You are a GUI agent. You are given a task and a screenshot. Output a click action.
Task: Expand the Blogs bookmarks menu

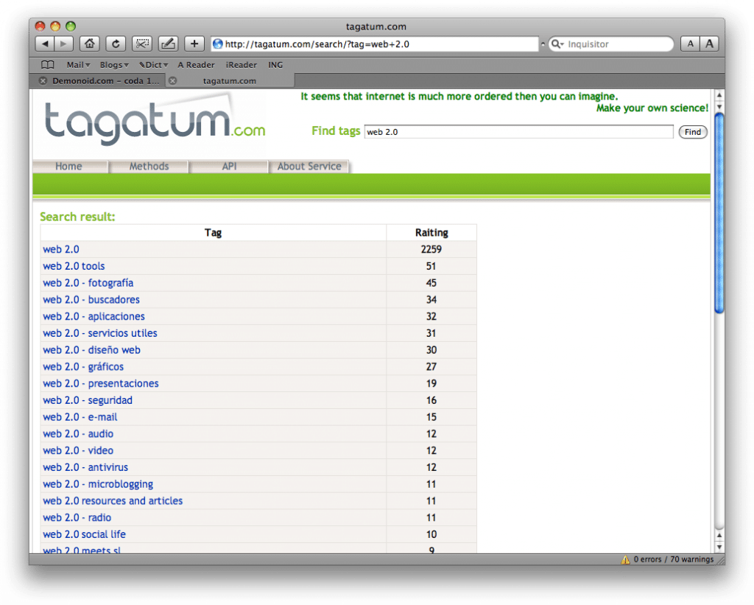(114, 65)
